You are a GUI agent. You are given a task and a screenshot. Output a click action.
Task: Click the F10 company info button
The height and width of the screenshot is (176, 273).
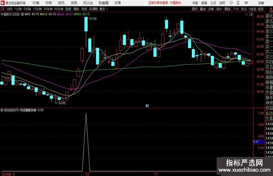point(236,9)
